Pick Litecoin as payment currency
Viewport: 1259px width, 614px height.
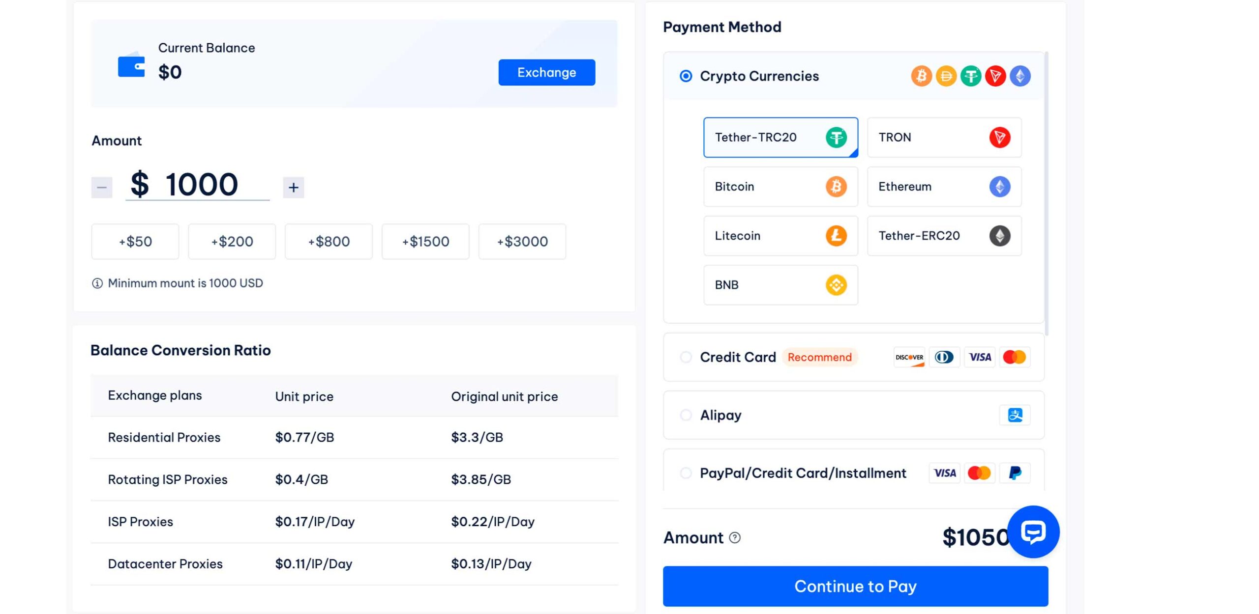tap(780, 236)
